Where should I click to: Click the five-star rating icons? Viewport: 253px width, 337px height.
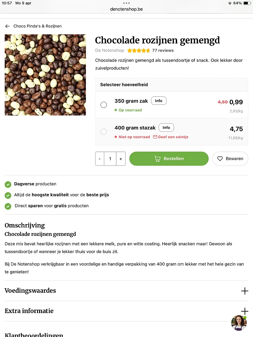pyautogui.click(x=139, y=51)
